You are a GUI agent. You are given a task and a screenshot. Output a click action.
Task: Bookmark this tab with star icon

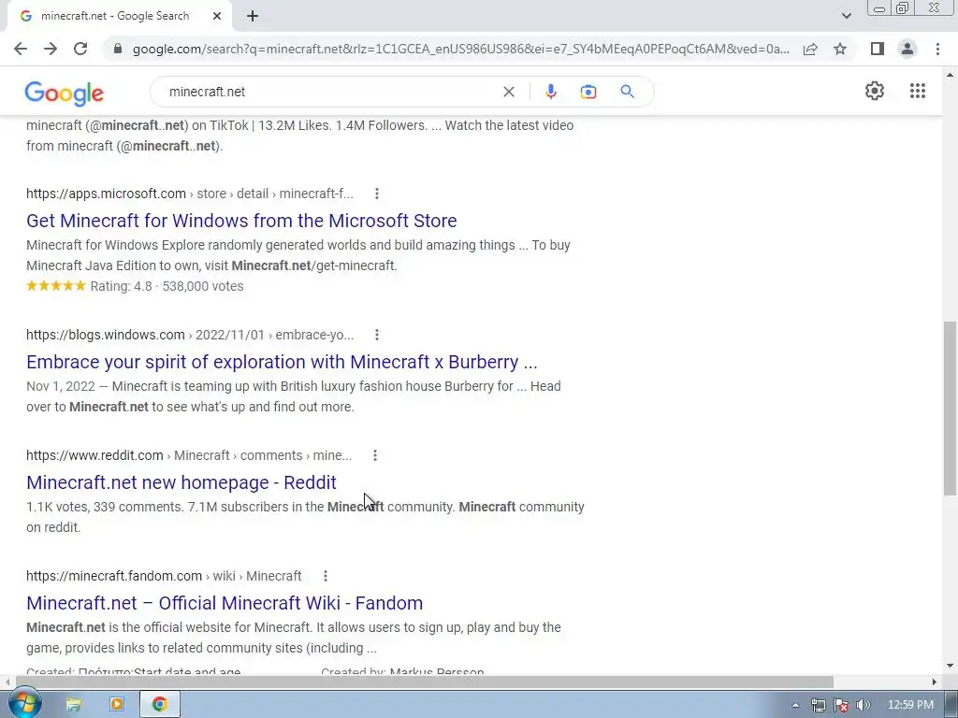[x=840, y=49]
